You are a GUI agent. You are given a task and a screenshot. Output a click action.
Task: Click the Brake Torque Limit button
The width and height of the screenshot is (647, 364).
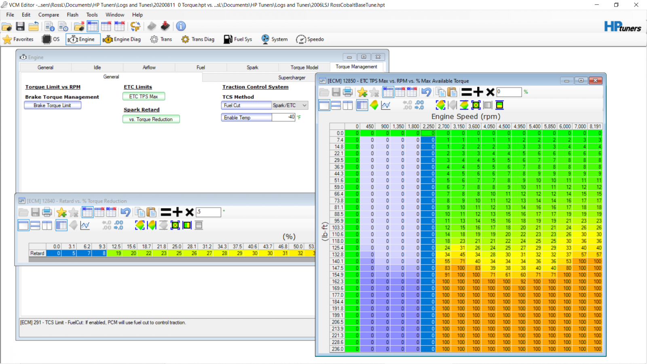point(52,106)
